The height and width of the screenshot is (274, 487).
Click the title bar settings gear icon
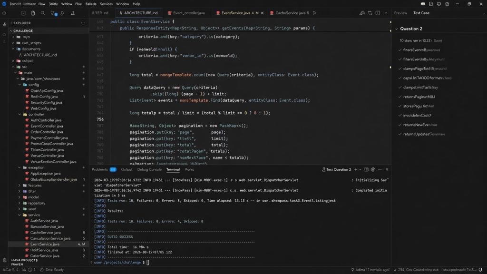click(x=447, y=4)
